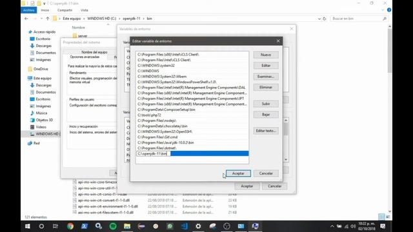
Task: Click the volume icon in system tray
Action: (353, 226)
